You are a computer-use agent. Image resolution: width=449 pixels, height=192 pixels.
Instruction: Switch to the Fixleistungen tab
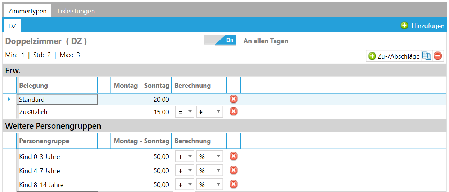[76, 11]
